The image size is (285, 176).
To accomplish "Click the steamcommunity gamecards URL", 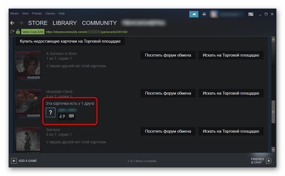I will tap(87, 32).
